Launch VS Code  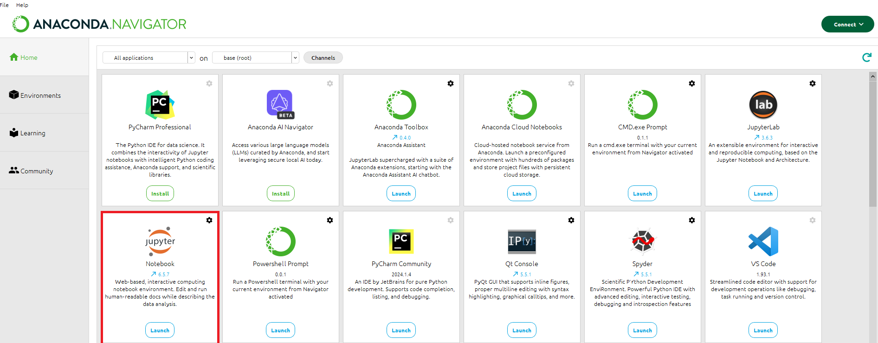tap(763, 330)
